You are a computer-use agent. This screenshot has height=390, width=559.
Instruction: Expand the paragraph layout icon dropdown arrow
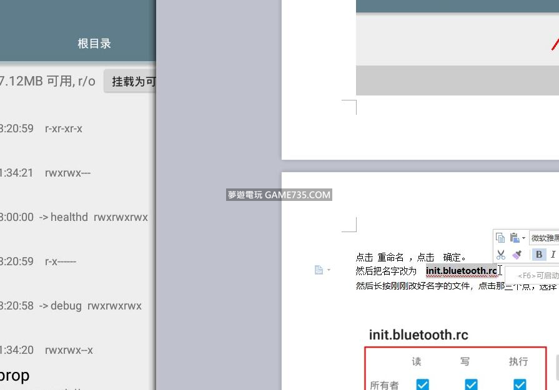[x=329, y=270]
